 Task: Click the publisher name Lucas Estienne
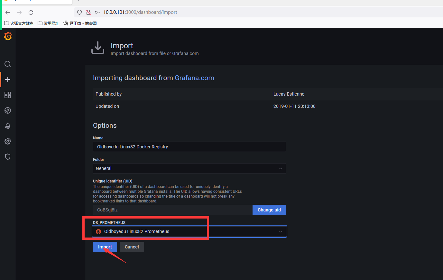[289, 94]
